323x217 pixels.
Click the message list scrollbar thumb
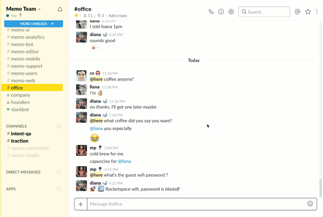(x=321, y=188)
